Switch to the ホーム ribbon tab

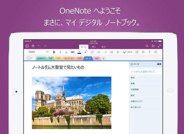[x=84, y=47]
